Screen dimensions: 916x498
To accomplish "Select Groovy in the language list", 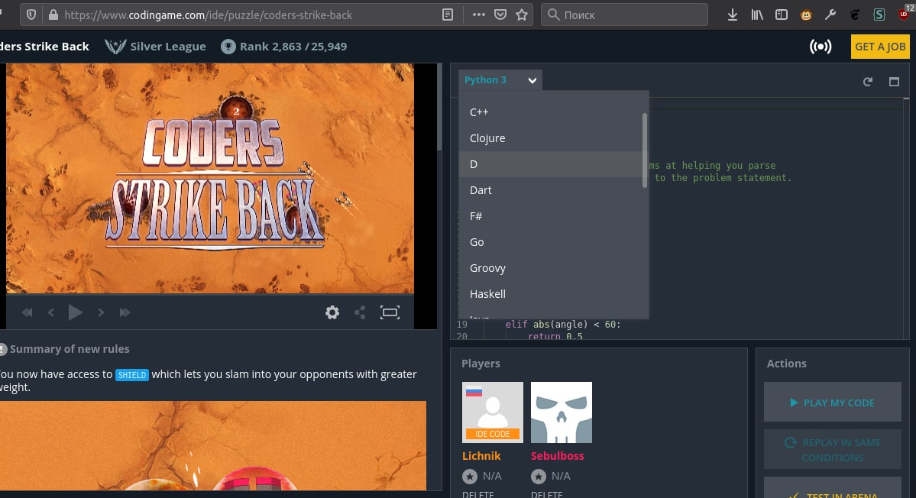I will coord(550,268).
